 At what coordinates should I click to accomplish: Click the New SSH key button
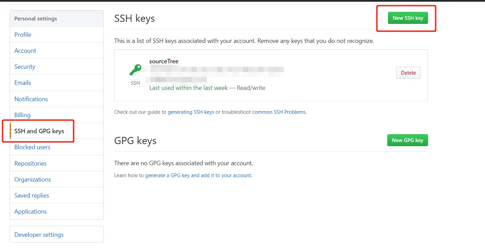pyautogui.click(x=408, y=18)
